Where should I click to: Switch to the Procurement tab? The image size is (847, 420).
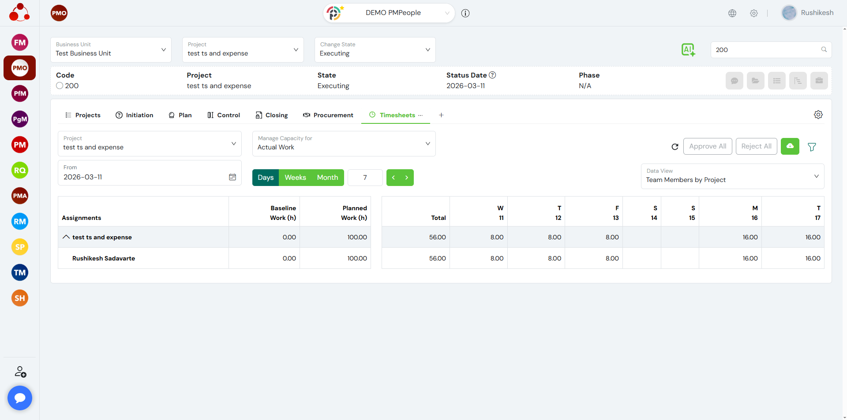[x=328, y=115]
